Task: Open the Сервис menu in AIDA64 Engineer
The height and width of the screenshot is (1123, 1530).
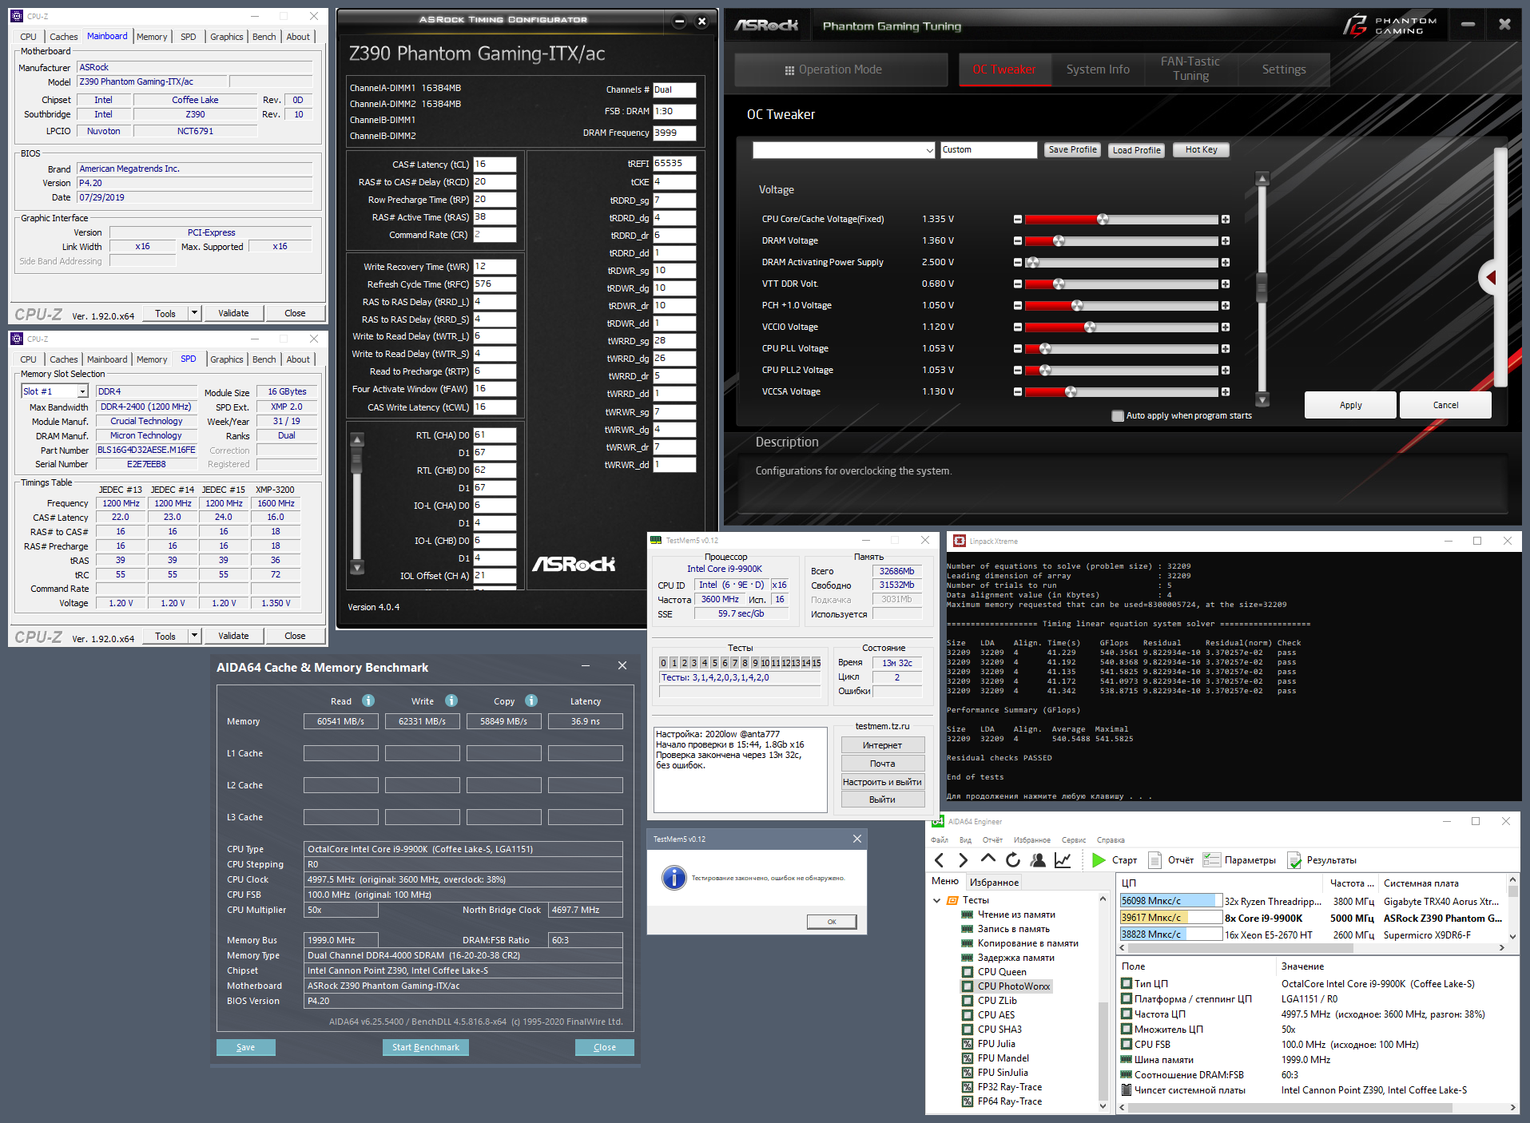Action: point(1074,840)
